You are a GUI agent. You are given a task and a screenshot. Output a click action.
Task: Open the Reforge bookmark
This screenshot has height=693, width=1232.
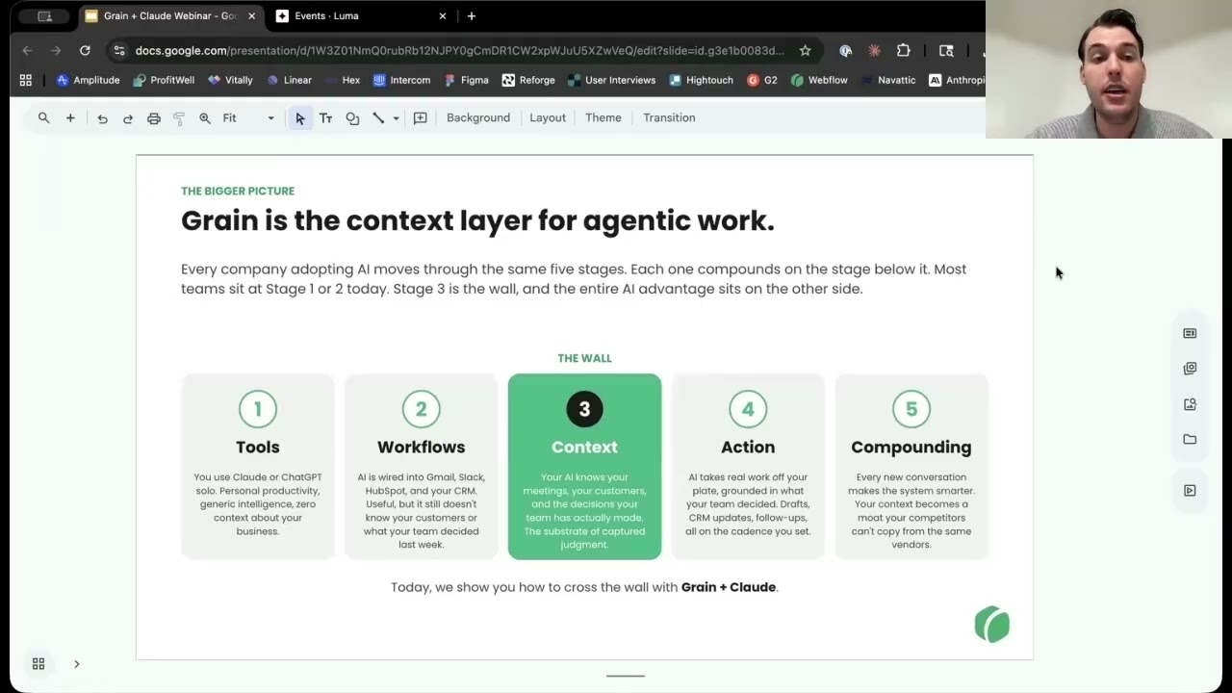tap(527, 80)
